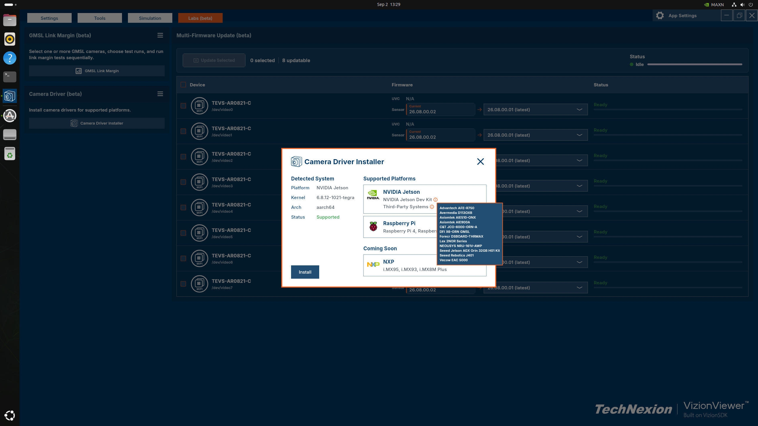Click the volume icon in the top bar

point(742,4)
